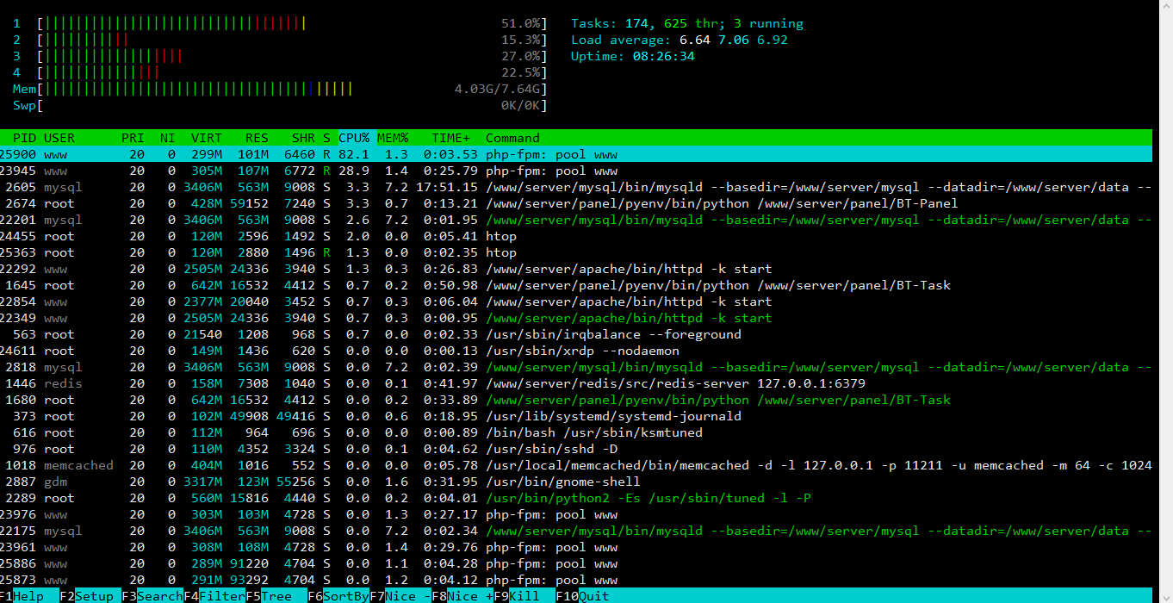Activate F3 Search in the function bar
The width and height of the screenshot is (1173, 603).
pos(153,596)
